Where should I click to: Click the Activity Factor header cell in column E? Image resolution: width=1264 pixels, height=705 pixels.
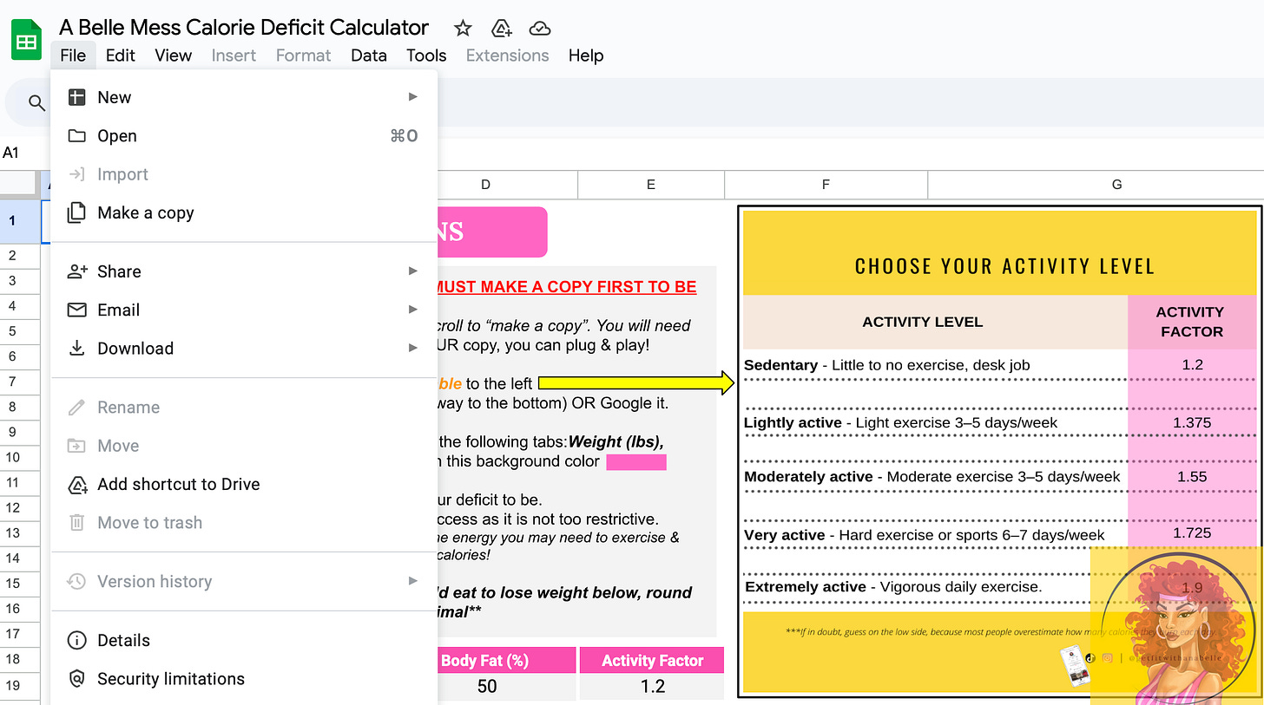click(652, 660)
